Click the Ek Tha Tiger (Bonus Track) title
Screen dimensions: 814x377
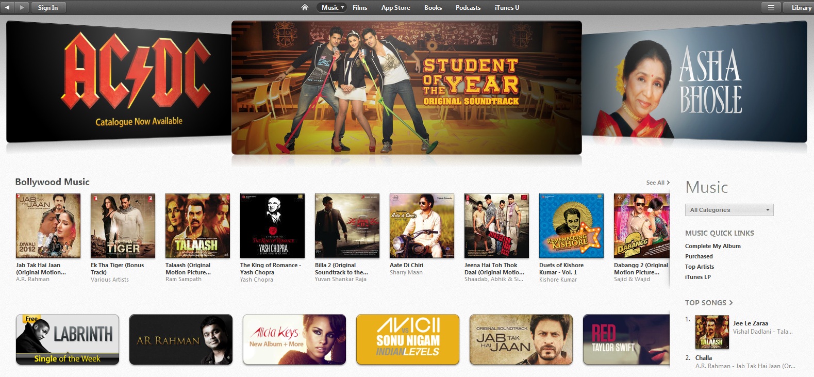point(117,269)
